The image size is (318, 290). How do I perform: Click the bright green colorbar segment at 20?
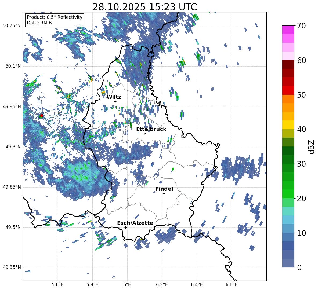[288, 194]
